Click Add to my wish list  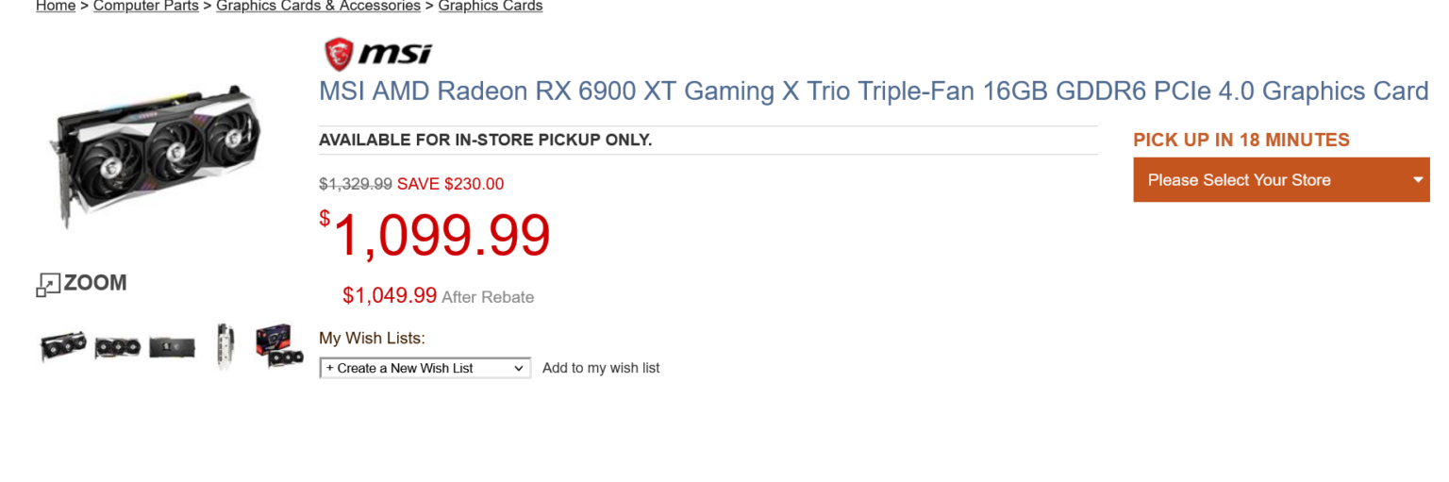(x=601, y=368)
